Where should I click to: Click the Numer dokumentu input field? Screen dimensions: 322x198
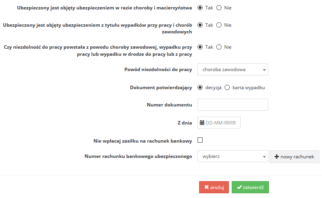233,105
